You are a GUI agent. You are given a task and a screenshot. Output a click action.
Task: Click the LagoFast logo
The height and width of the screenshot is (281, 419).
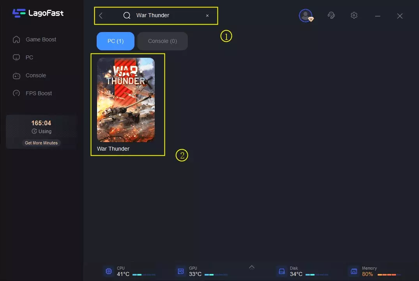click(38, 13)
